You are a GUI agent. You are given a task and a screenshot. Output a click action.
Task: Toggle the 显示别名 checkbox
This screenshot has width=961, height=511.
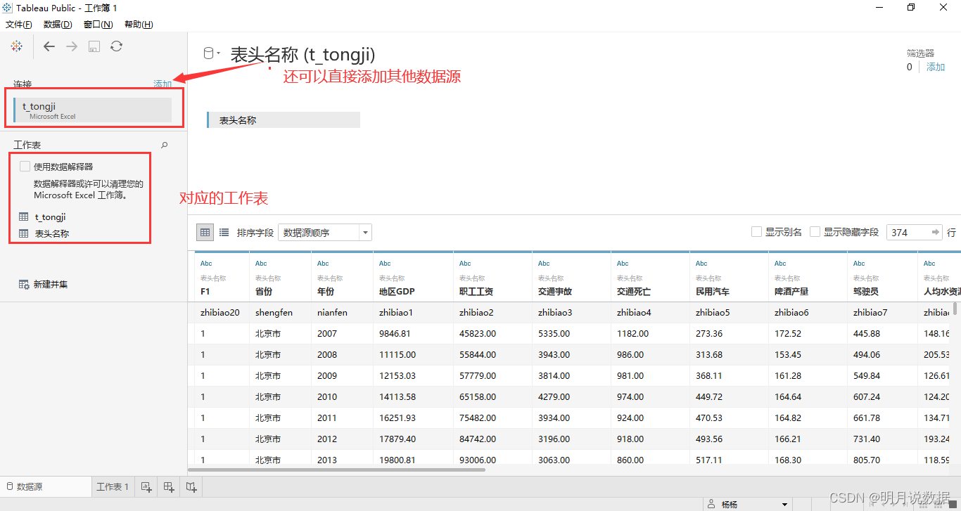click(756, 231)
